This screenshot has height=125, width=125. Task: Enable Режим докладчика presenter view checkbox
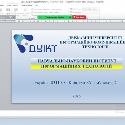point(70,15)
